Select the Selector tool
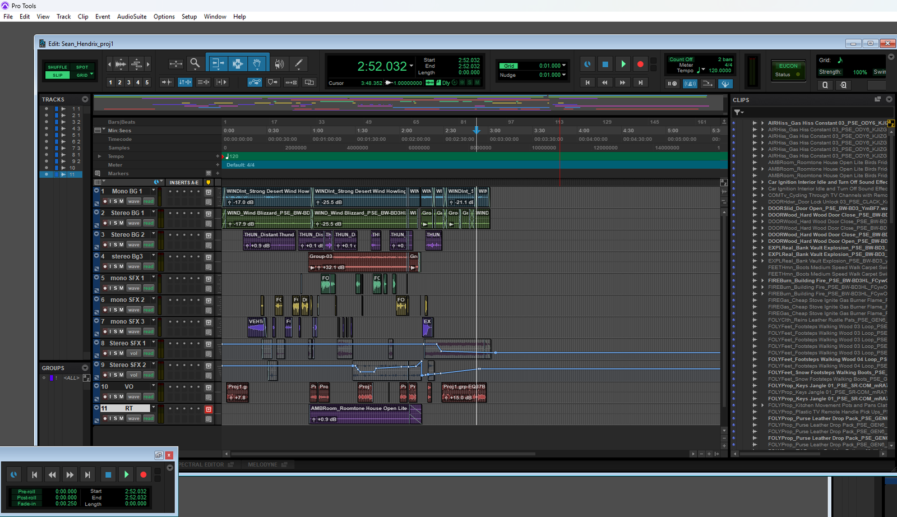The image size is (897, 517). pyautogui.click(x=237, y=63)
